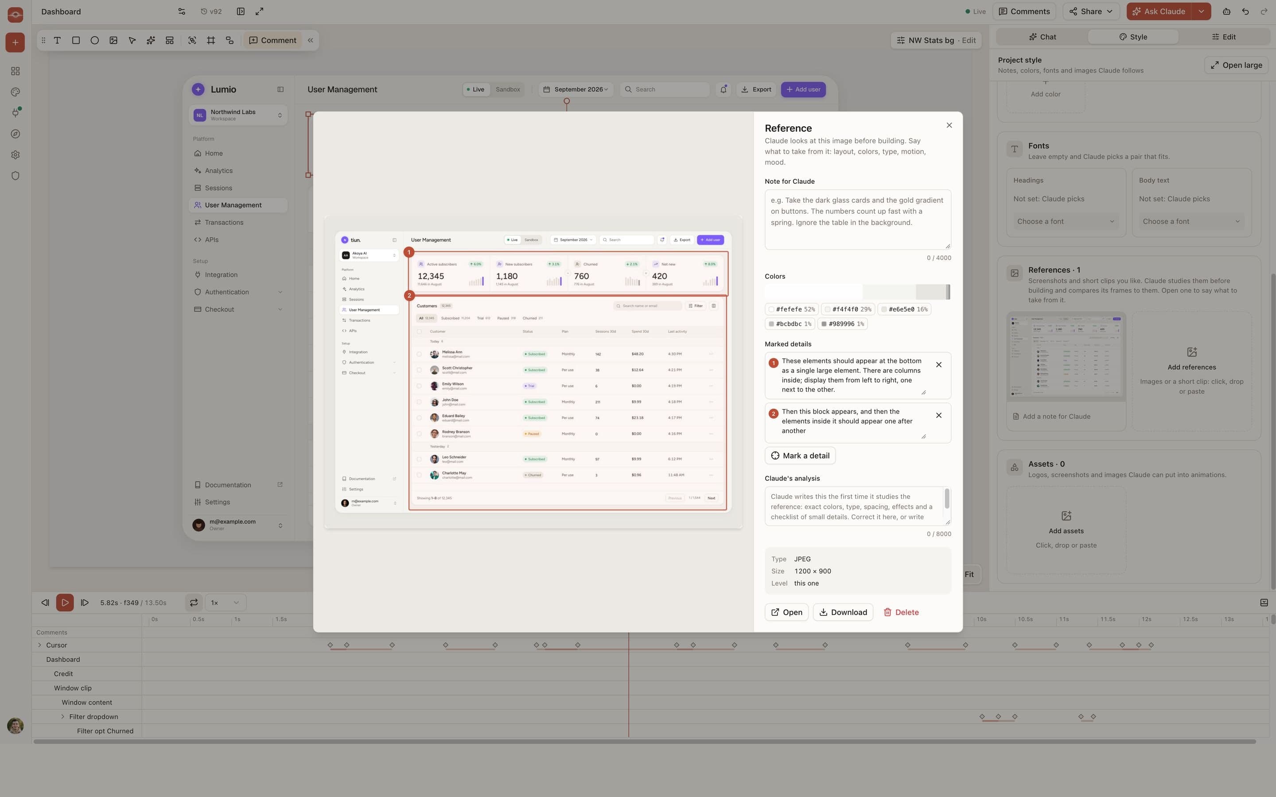The height and width of the screenshot is (797, 1276).
Task: Switch to the Edit tab
Action: 1224,37
